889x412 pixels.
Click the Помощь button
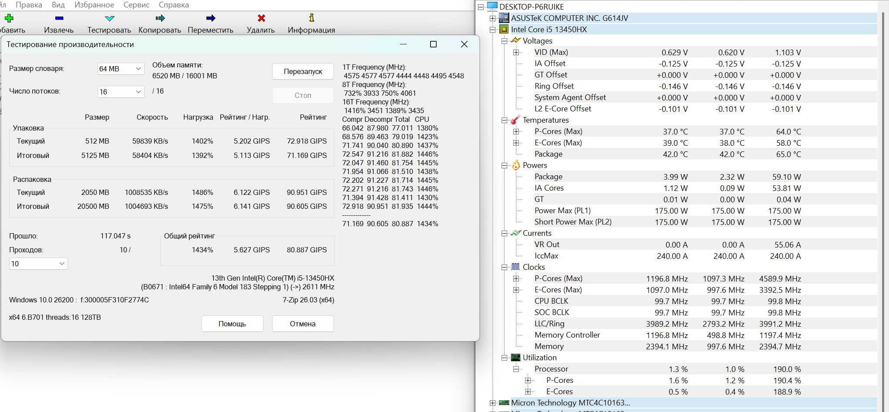(x=232, y=324)
